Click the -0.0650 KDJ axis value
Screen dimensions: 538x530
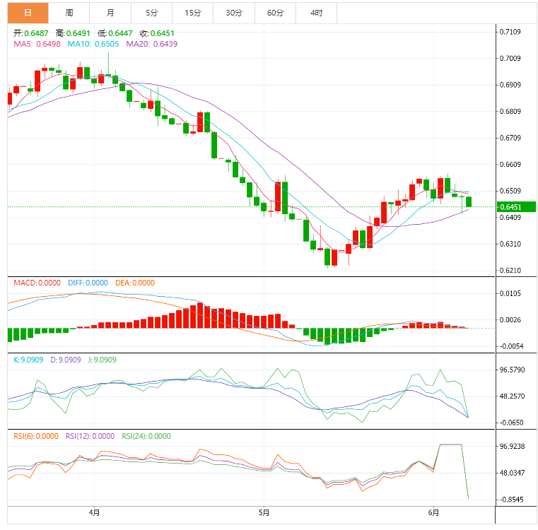tap(511, 423)
